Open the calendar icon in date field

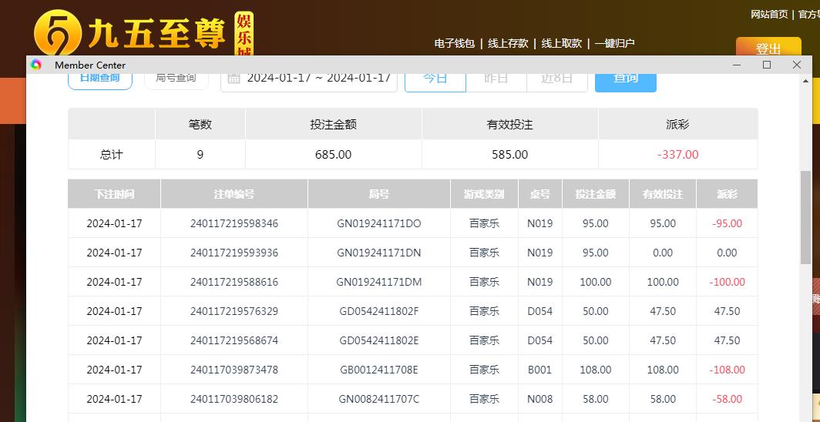coord(234,78)
